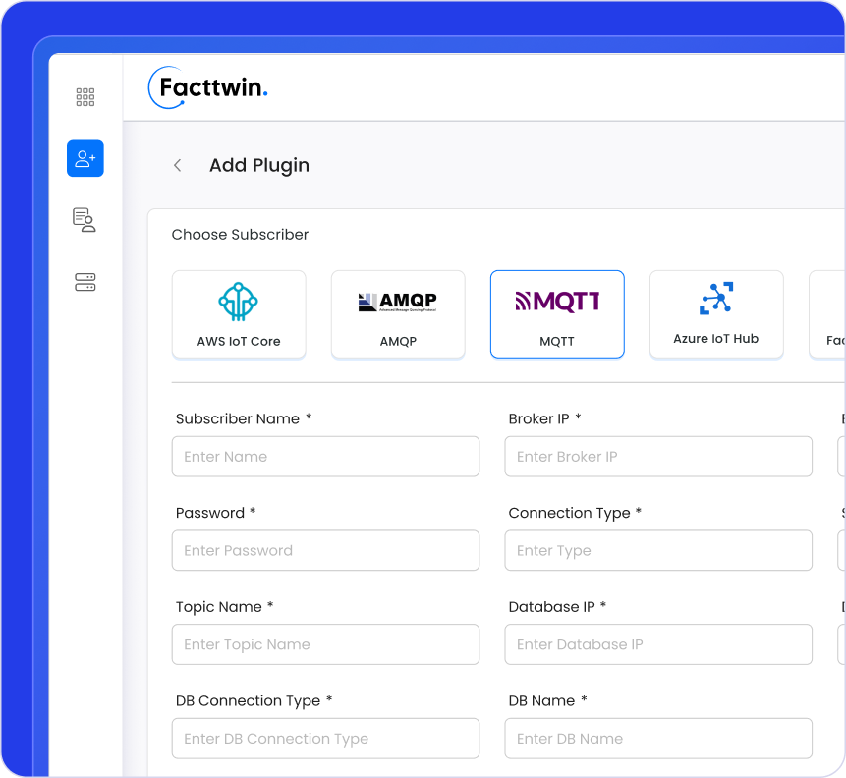846x778 pixels.
Task: Pick the Azure IoT Hub subscriber
Action: pos(716,314)
